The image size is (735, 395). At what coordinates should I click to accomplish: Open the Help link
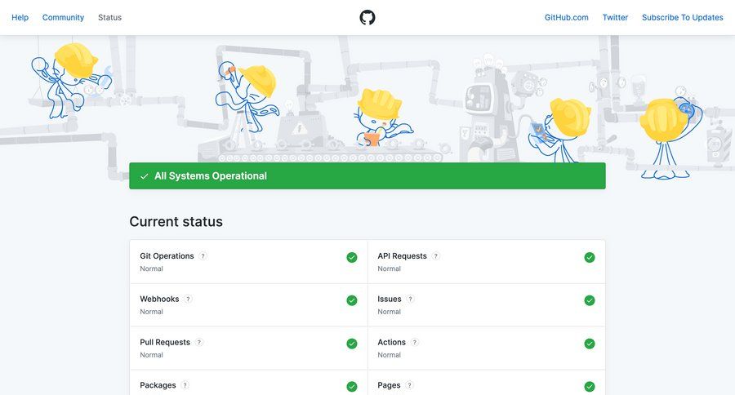click(x=20, y=17)
